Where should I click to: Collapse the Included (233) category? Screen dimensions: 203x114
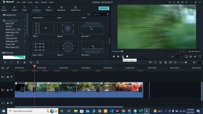point(25,21)
